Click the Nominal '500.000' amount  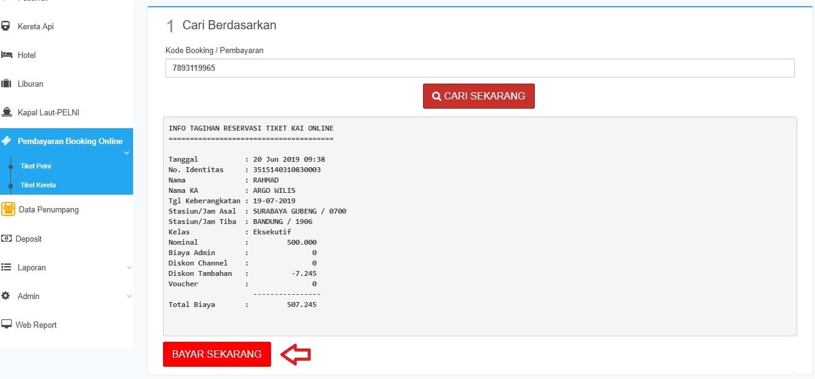coord(302,242)
